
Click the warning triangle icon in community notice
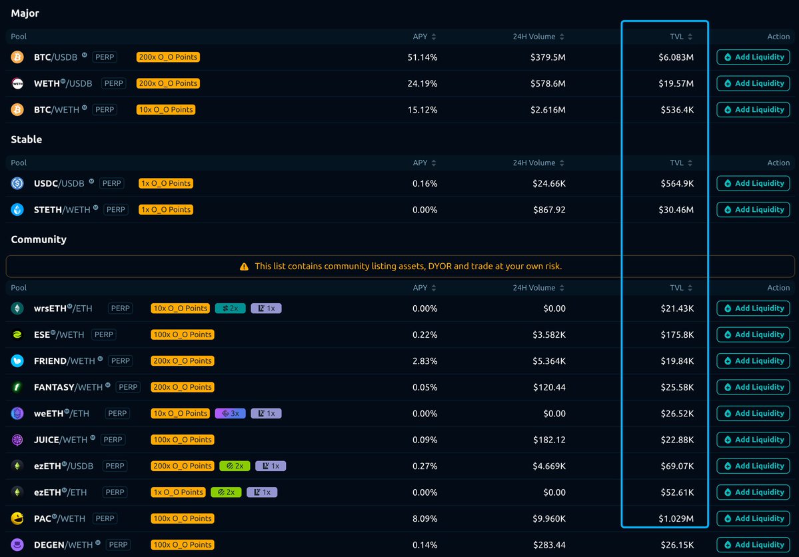[x=245, y=267]
